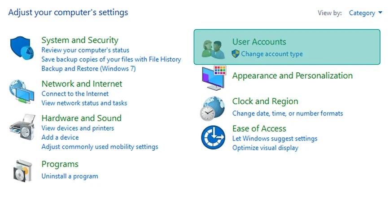Select Connect to the Internet

75,94
